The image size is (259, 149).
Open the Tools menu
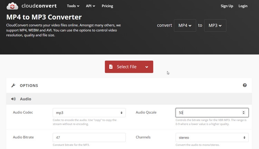click(73, 6)
